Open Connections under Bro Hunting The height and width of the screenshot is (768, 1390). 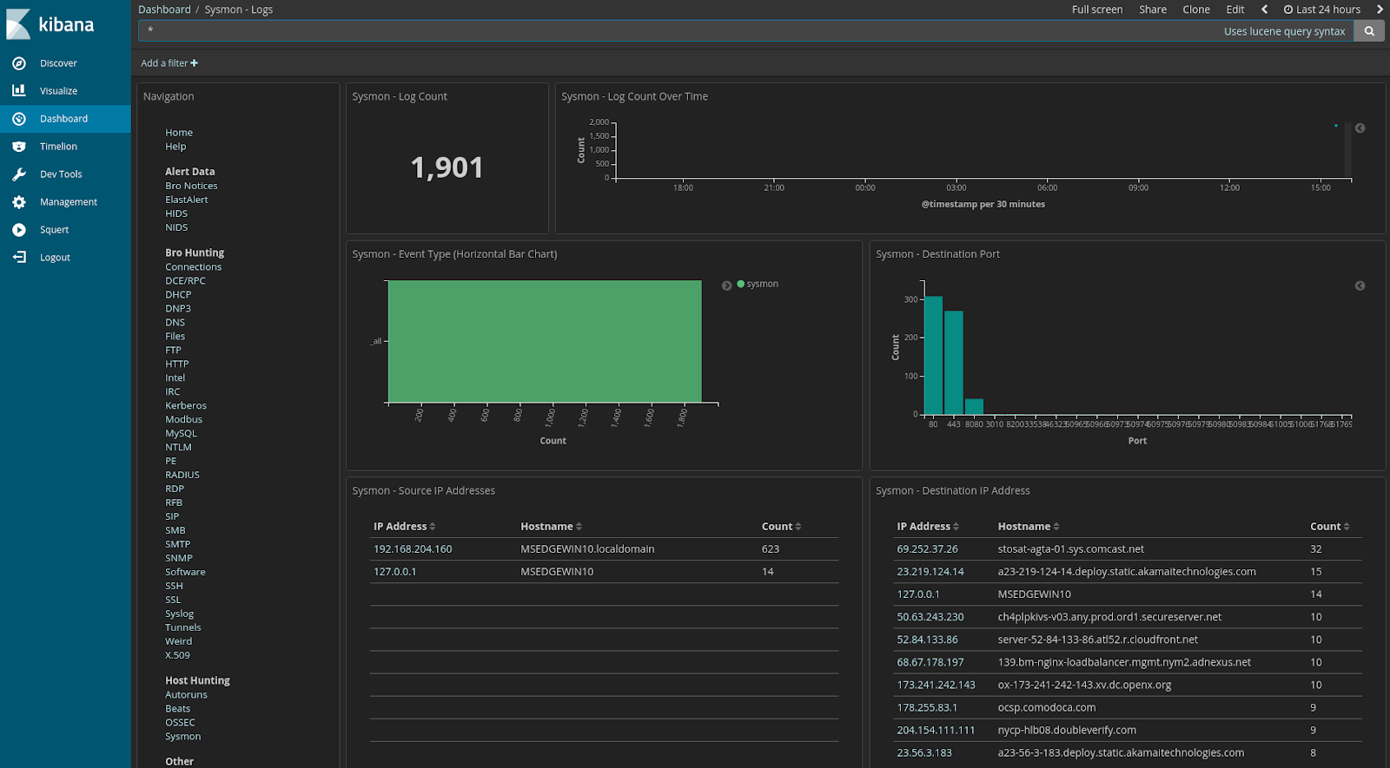194,267
